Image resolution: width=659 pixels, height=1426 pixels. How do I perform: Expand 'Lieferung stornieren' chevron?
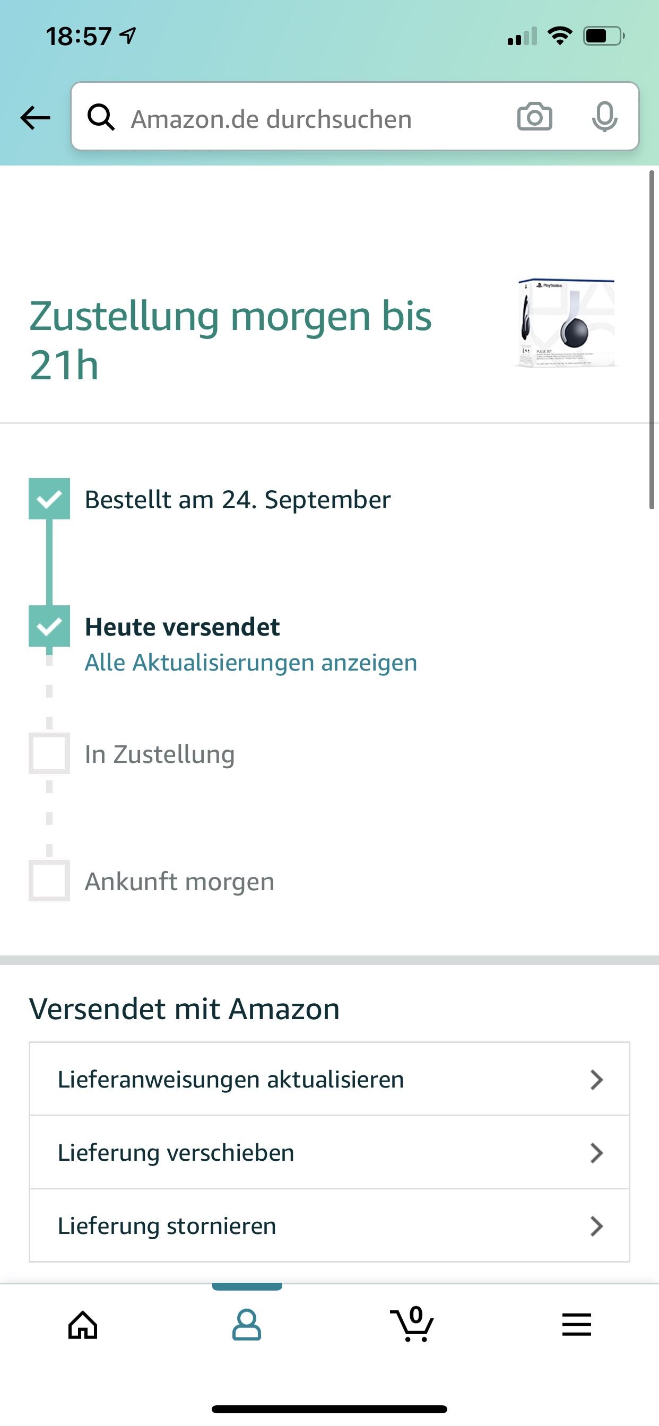(x=596, y=1226)
